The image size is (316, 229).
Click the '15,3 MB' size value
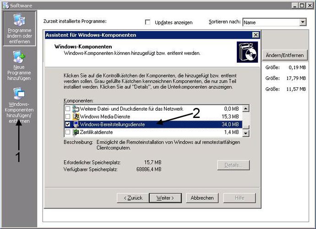230,117
